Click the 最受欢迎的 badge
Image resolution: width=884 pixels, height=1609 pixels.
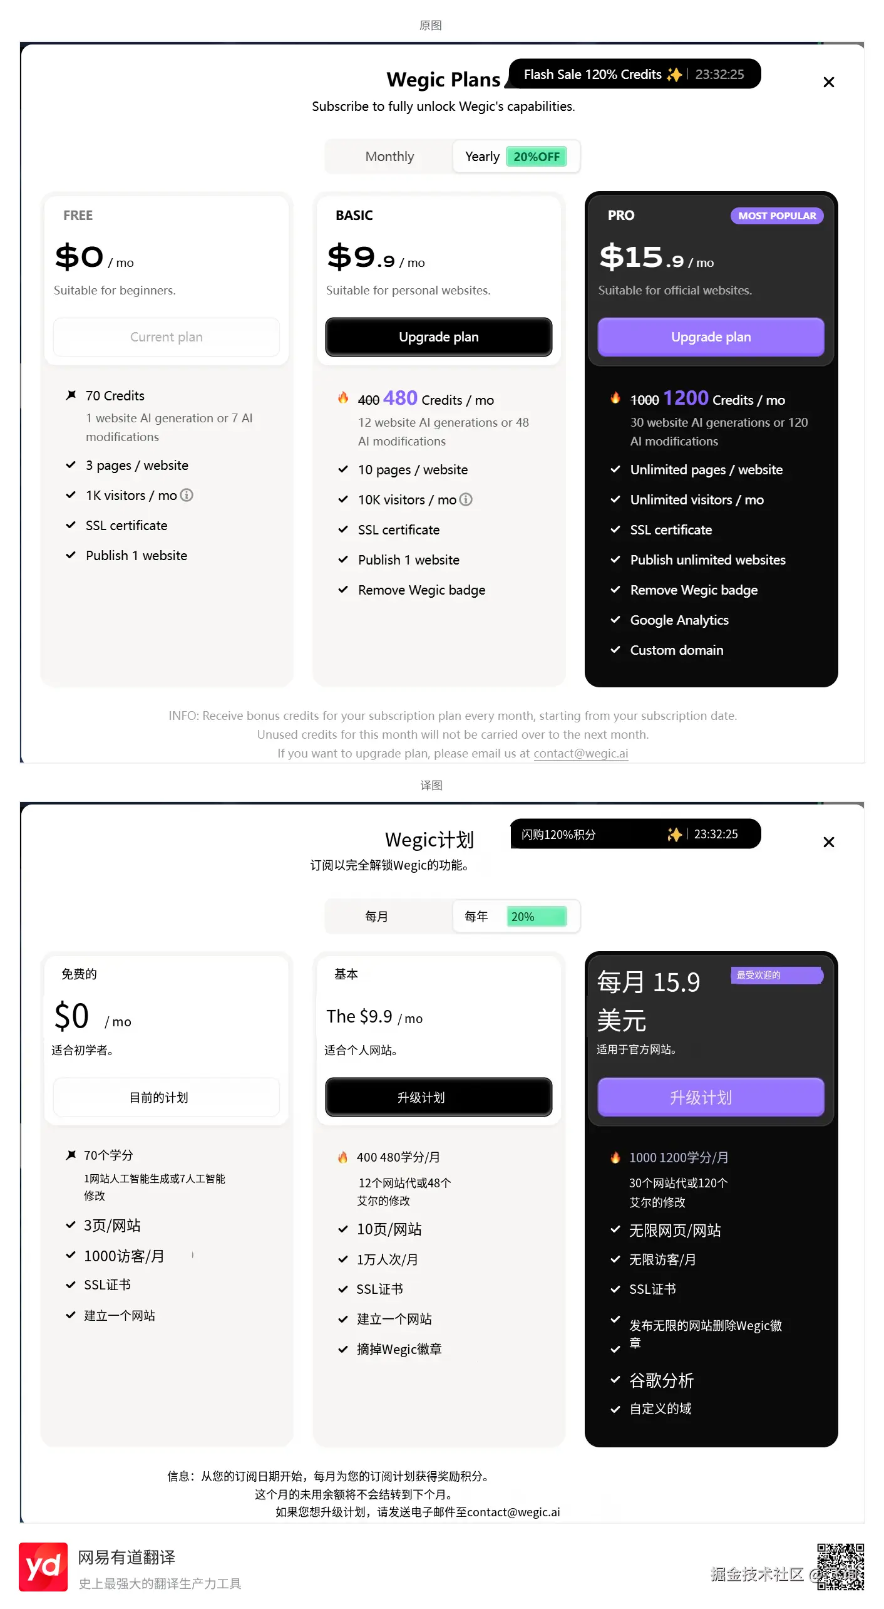(x=777, y=975)
